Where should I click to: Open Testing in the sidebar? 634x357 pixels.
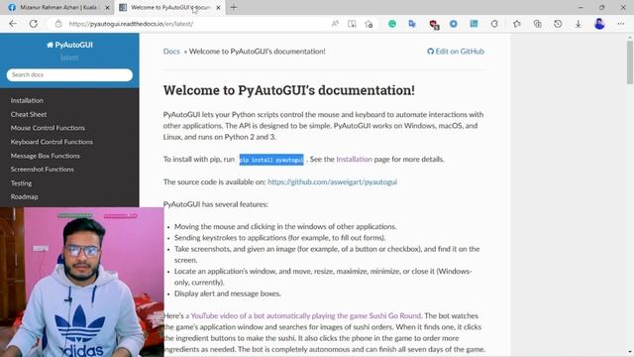coord(21,183)
